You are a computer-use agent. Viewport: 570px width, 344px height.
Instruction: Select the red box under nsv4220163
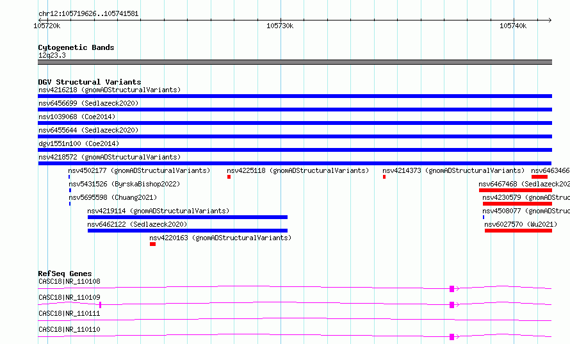[x=152, y=244]
